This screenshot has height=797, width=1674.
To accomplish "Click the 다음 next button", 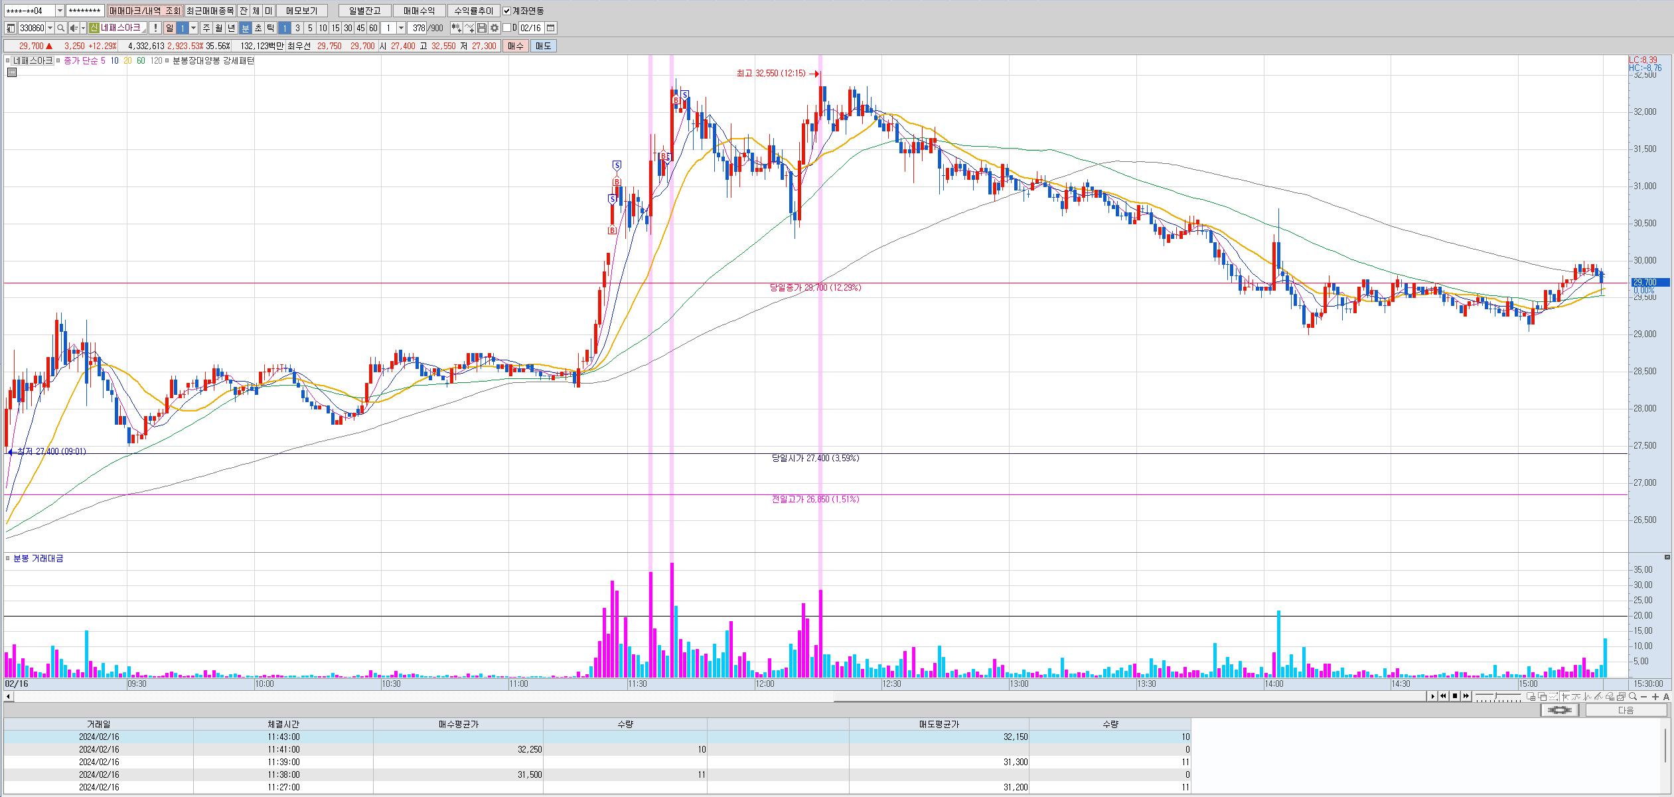I will pyautogui.click(x=1626, y=710).
